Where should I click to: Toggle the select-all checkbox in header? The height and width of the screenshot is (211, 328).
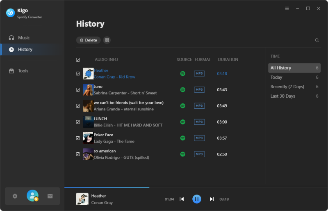click(78, 60)
